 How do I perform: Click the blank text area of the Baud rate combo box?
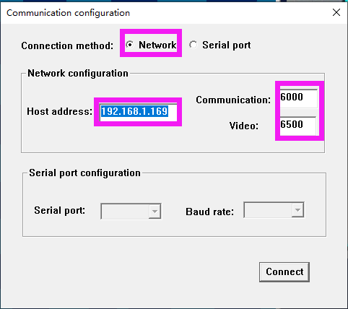click(268, 210)
